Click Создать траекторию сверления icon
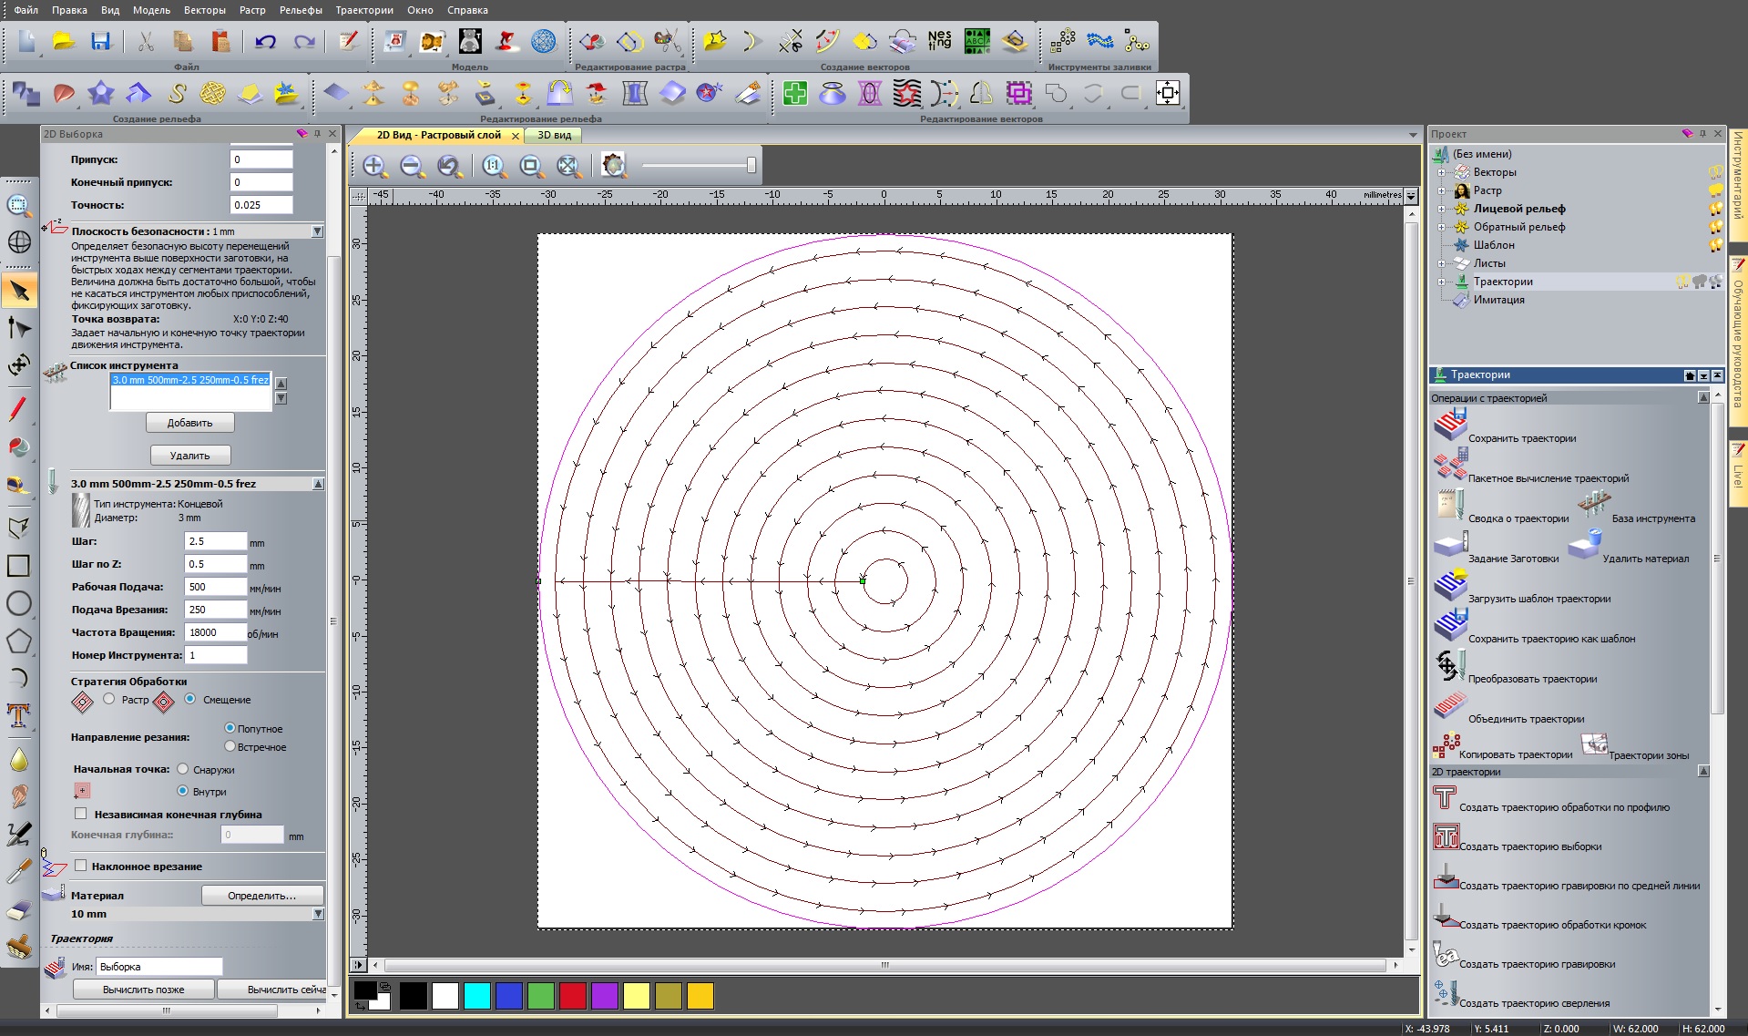The image size is (1748, 1036). [1445, 994]
